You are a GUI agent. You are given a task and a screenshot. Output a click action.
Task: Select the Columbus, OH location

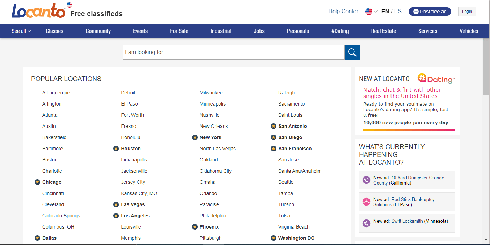pyautogui.click(x=58, y=227)
